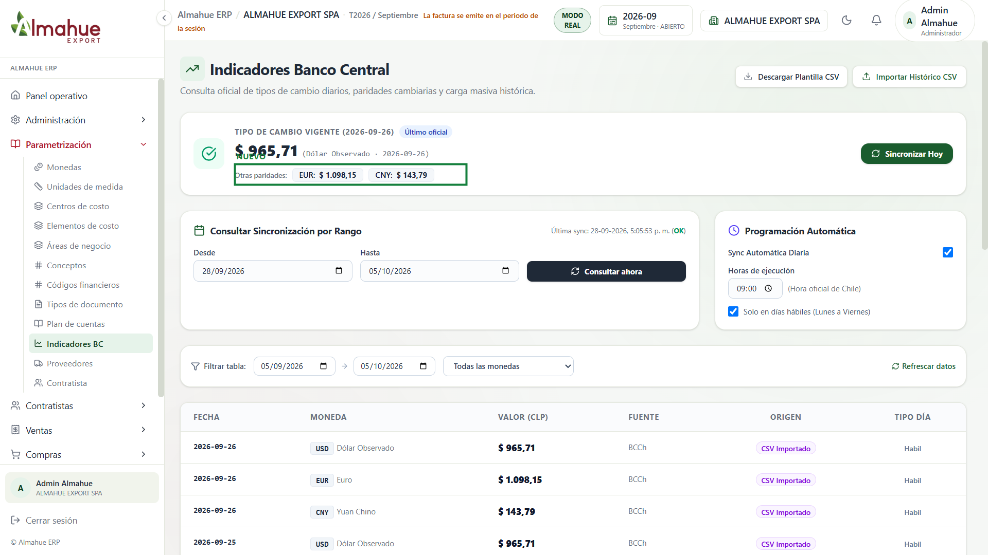Expand Compras menu
Viewport: 988px width, 555px height.
click(79, 454)
